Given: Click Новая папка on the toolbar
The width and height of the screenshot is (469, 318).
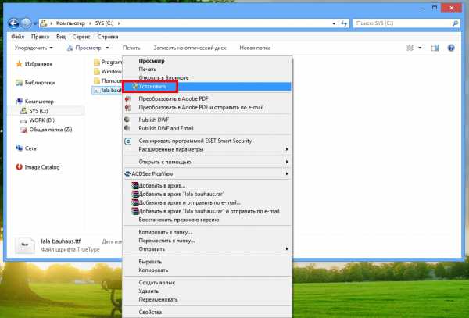Looking at the screenshot, I should [x=255, y=48].
